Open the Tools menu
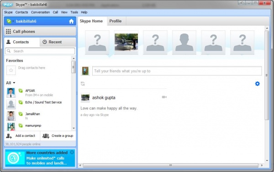Viewport: 274px width, 172px height. 74,12
